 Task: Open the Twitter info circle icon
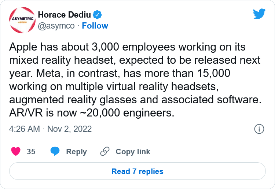pyautogui.click(x=259, y=129)
